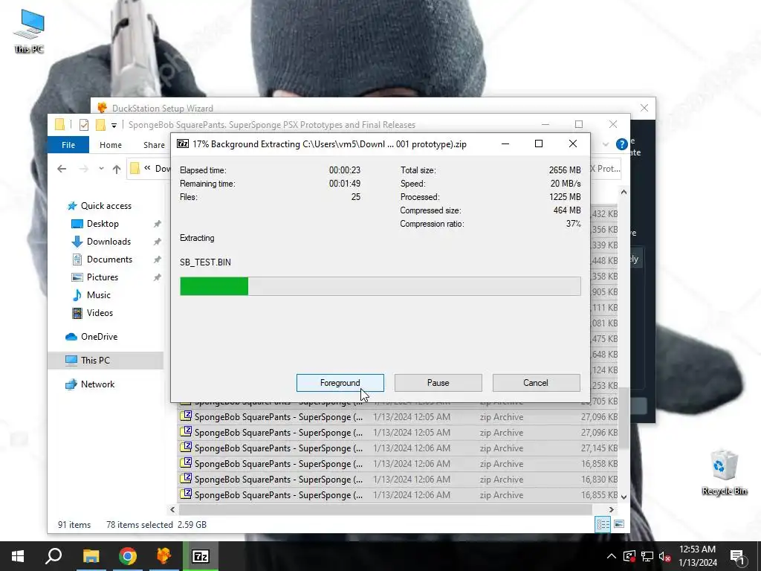Select the 16,830 KB zip archive row
The height and width of the screenshot is (571, 761).
398,480
